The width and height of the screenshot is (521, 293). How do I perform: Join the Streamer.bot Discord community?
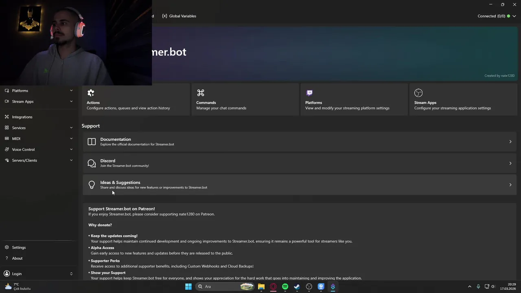pos(300,163)
